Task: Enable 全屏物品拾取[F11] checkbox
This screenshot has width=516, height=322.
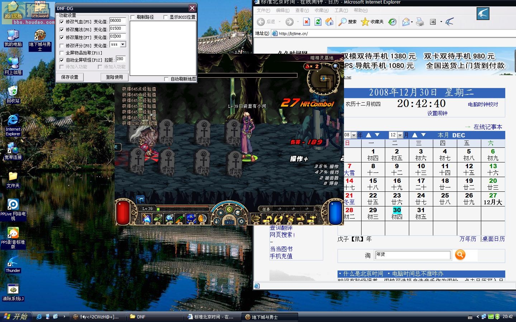Action: click(62, 53)
